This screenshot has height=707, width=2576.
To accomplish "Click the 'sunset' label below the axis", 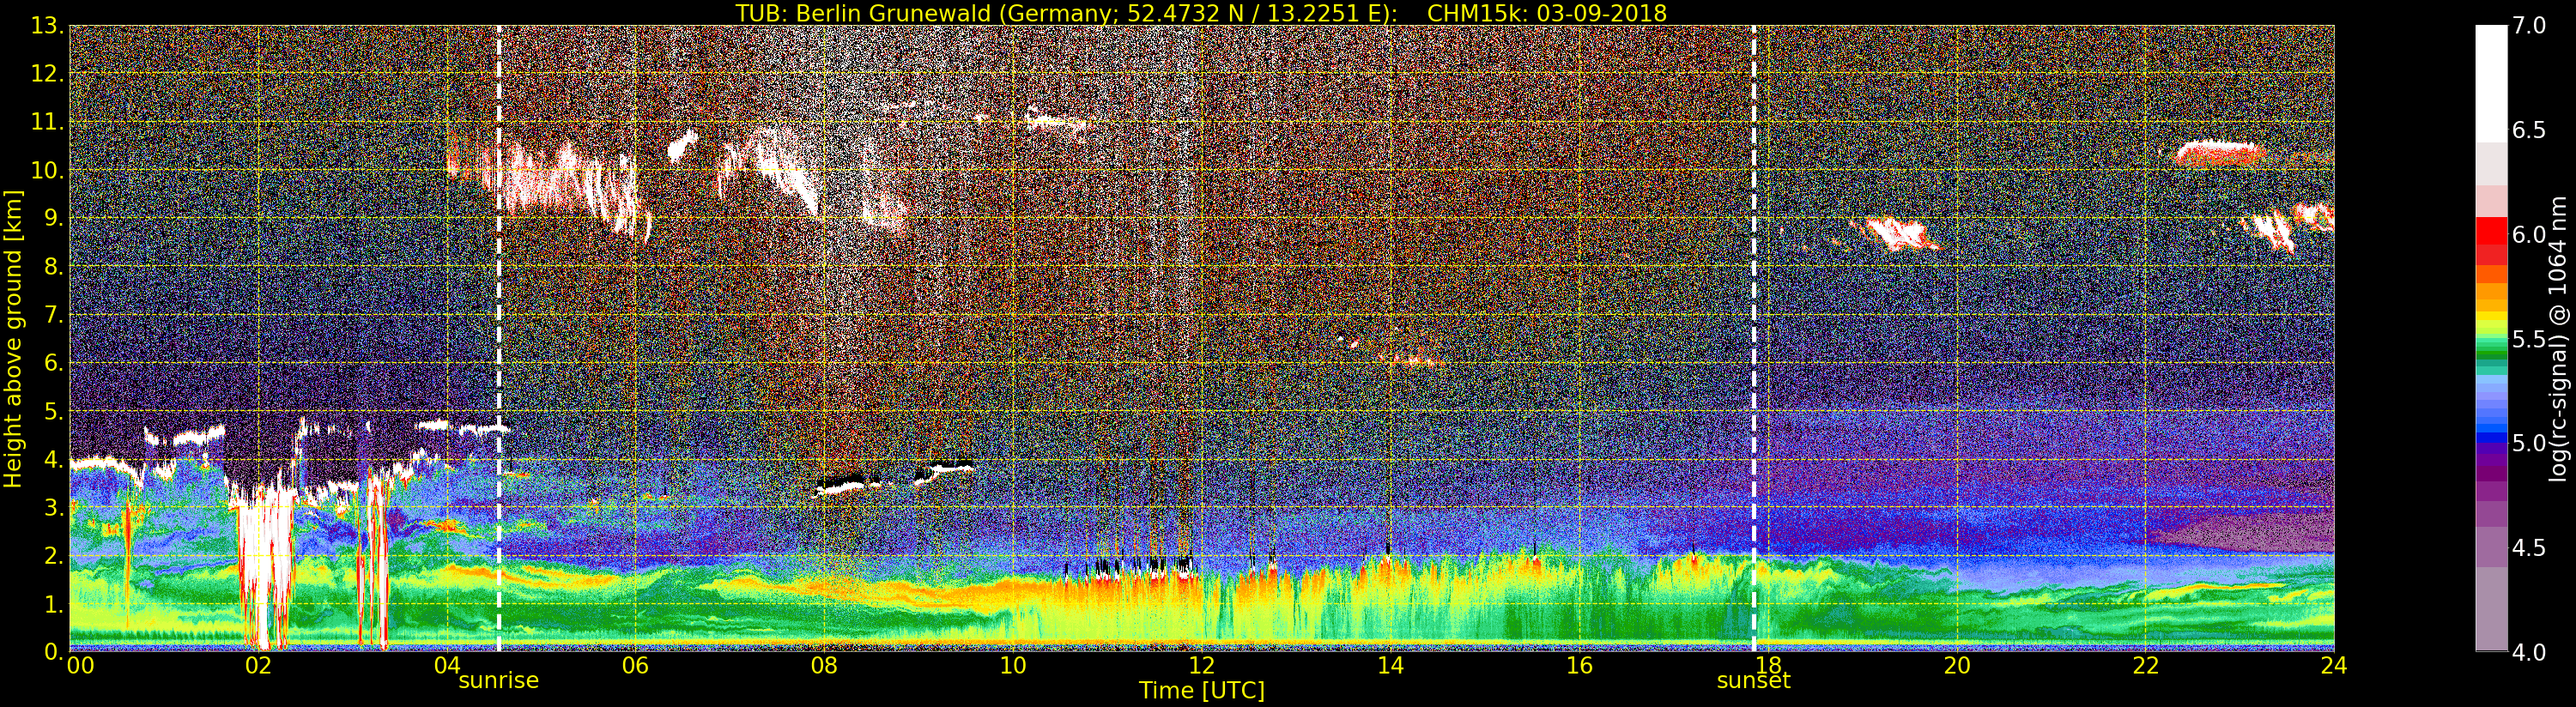I will [1753, 681].
